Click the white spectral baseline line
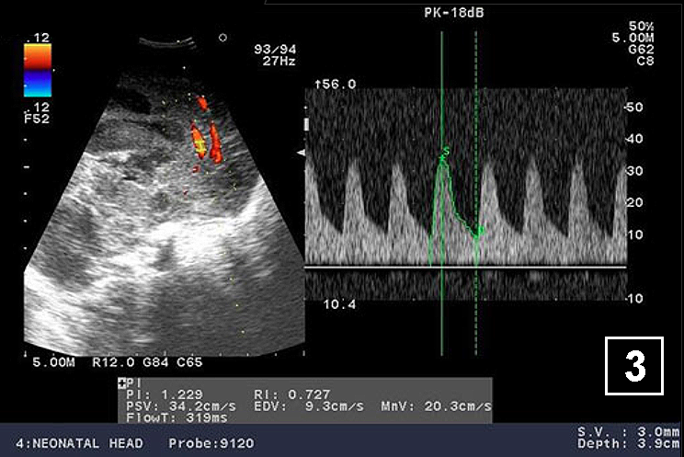This screenshot has height=457, width=684. [464, 267]
